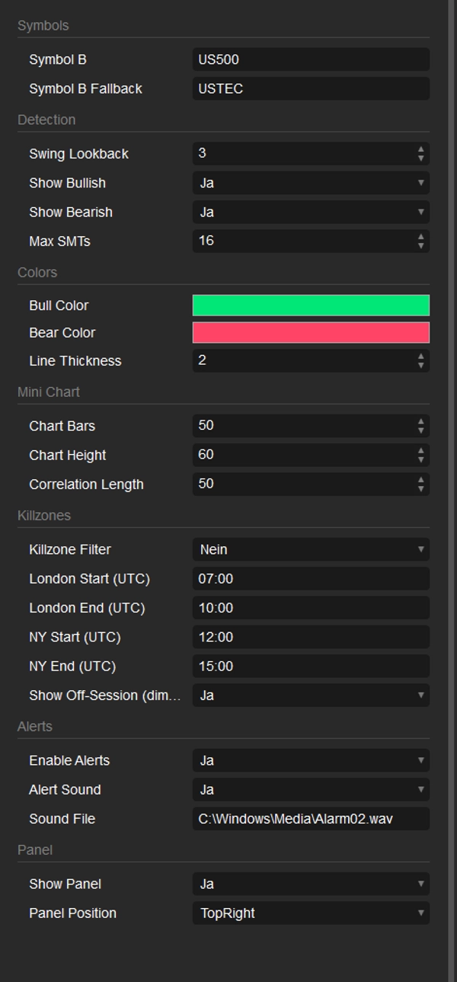This screenshot has height=982, width=457.
Task: Decrease Chart Bars with down arrow
Action: coord(420,430)
